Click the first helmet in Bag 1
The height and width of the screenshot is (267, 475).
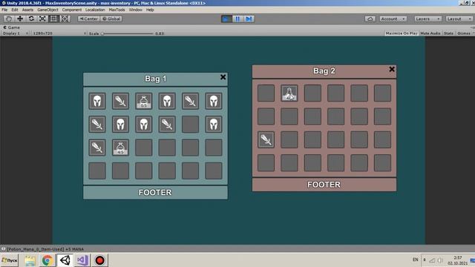point(97,101)
